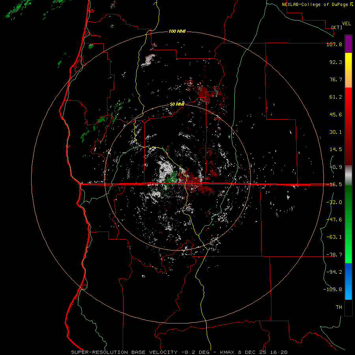Pick the blue segment of the color bar

[x=348, y=281]
